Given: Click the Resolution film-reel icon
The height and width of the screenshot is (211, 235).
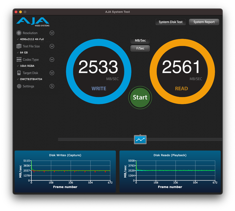Looking at the screenshot, I should (19, 33).
